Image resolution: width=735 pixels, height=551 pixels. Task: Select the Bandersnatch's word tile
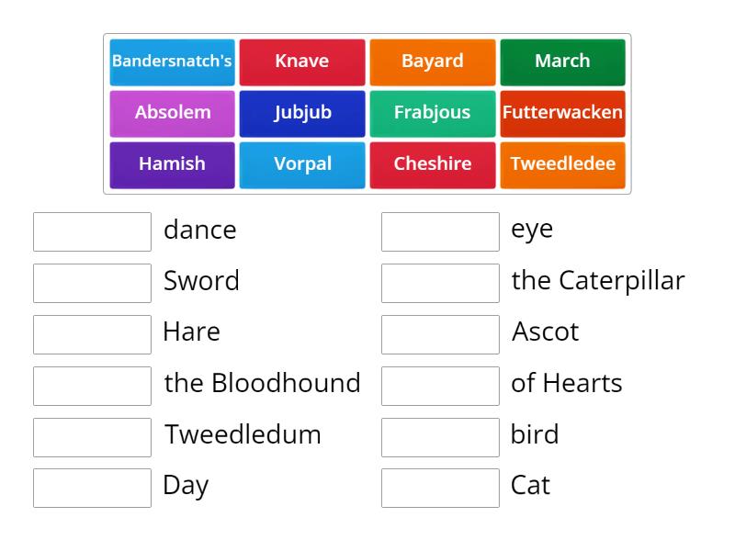172,62
